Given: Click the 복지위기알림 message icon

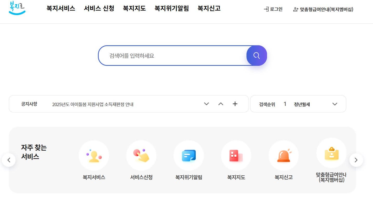Looking at the screenshot, I should (189, 155).
